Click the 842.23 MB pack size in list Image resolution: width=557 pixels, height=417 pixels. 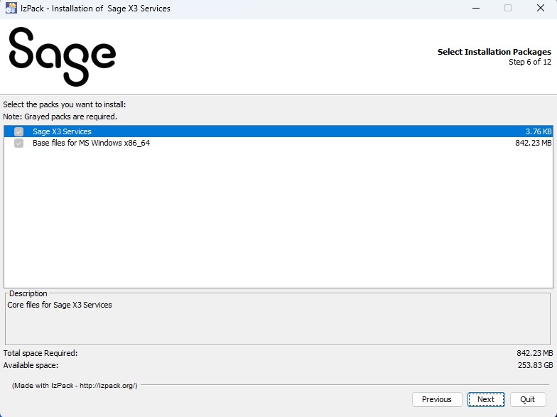coord(533,143)
